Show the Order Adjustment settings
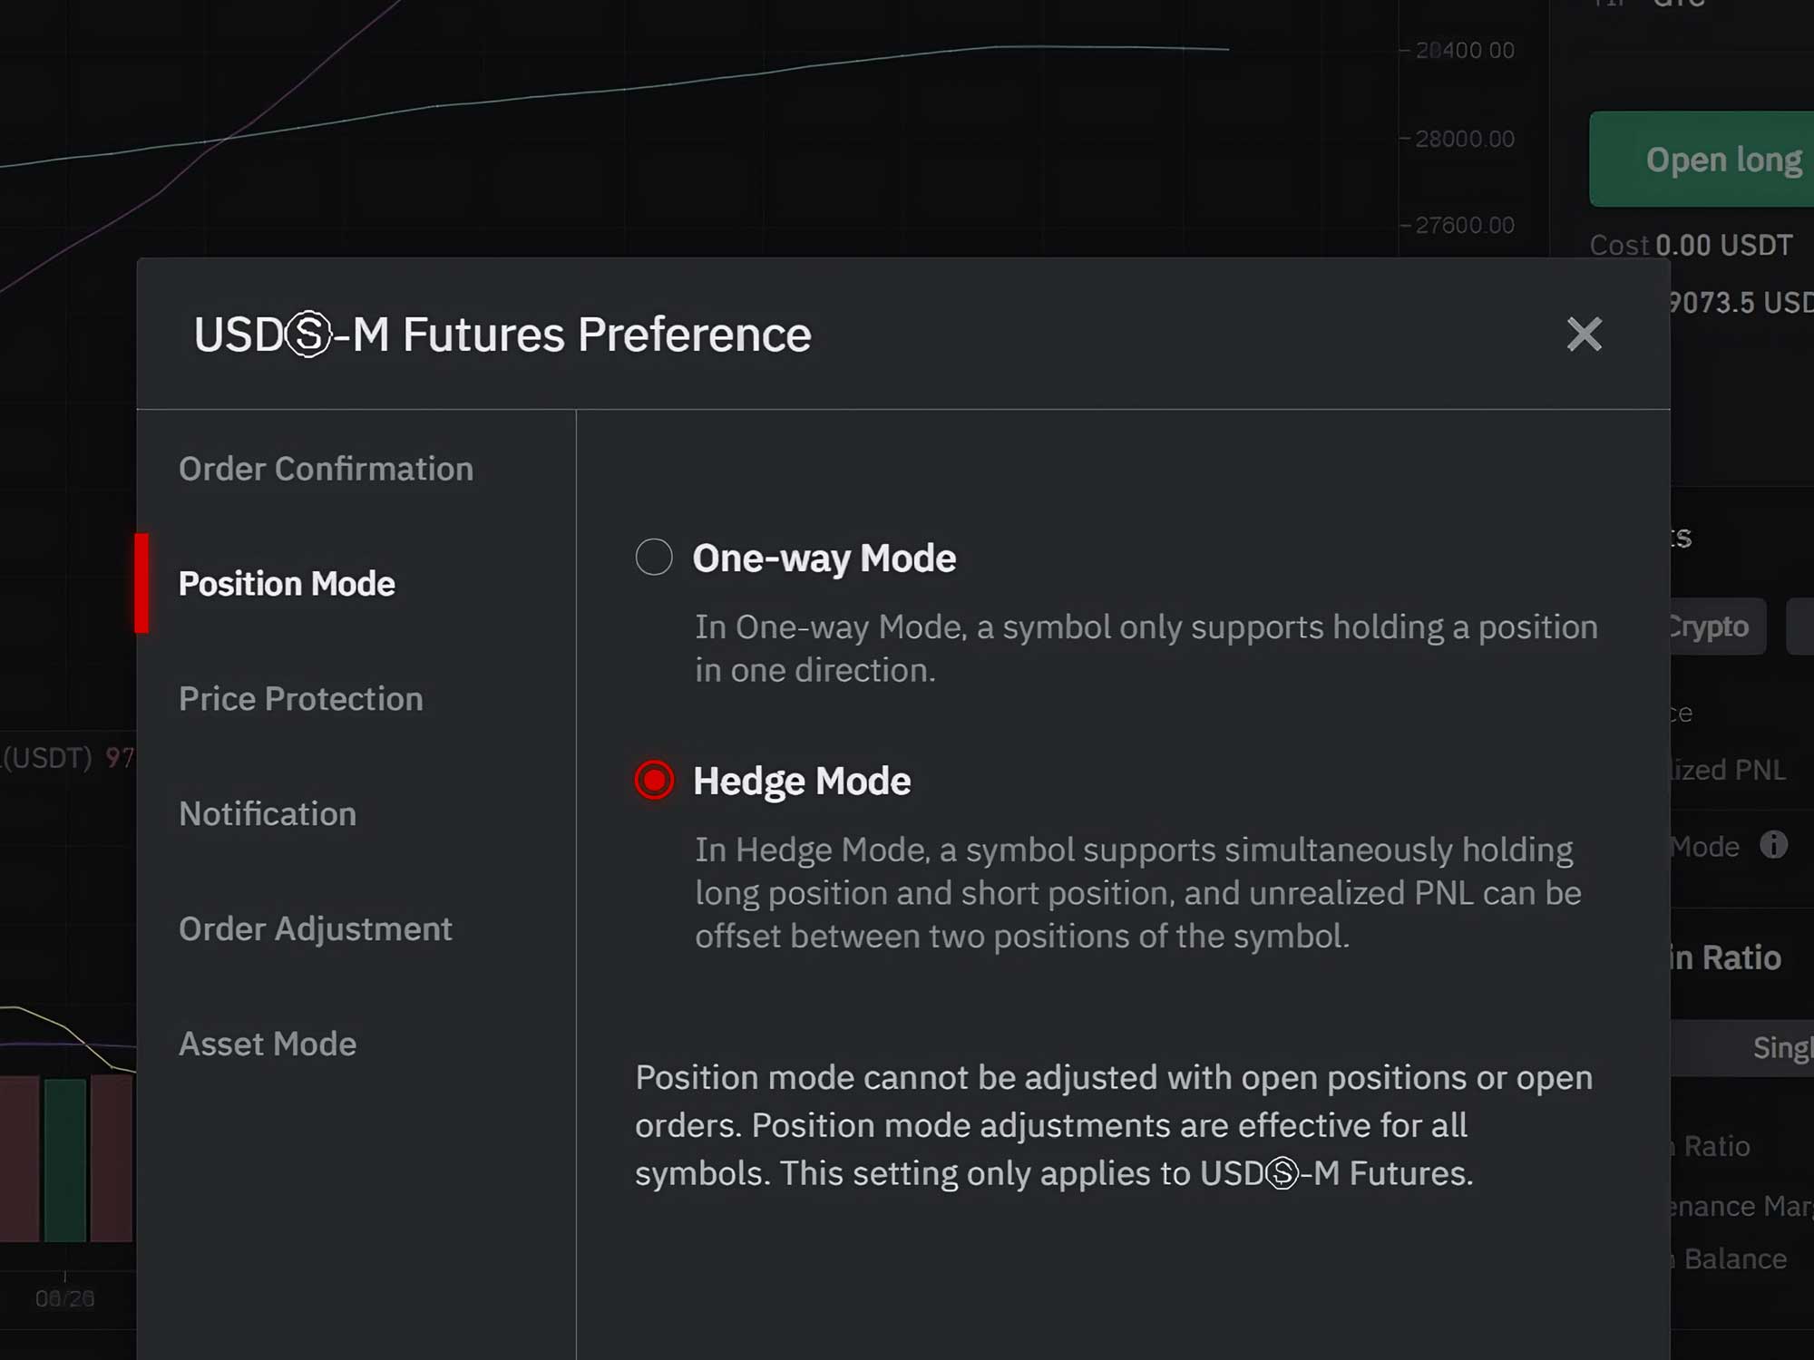Viewport: 1814px width, 1360px height. pos(315,929)
